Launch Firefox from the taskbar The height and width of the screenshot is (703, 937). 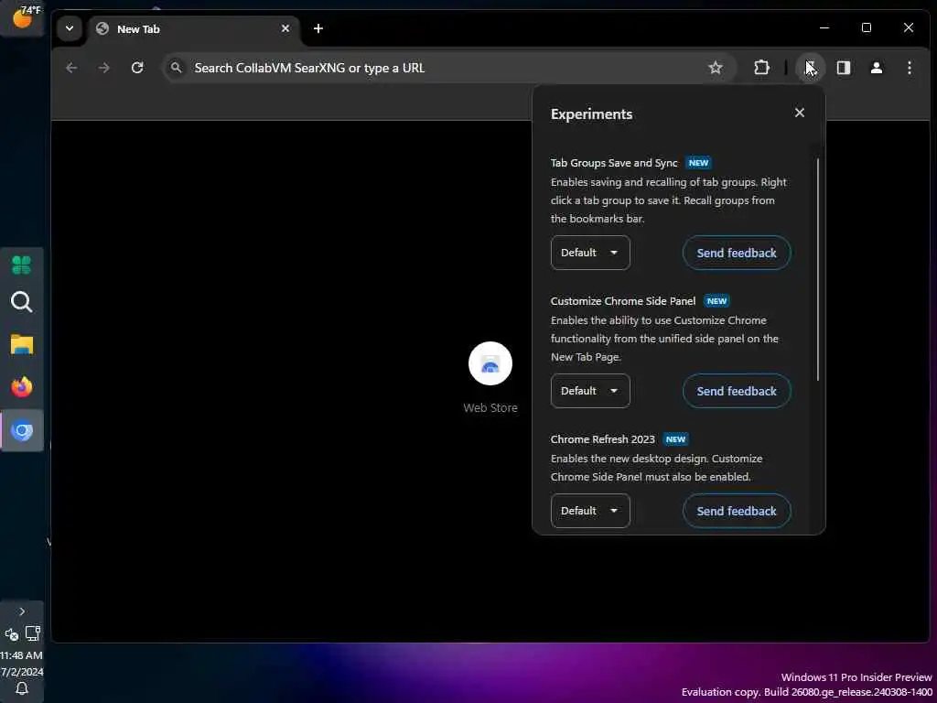coord(22,387)
